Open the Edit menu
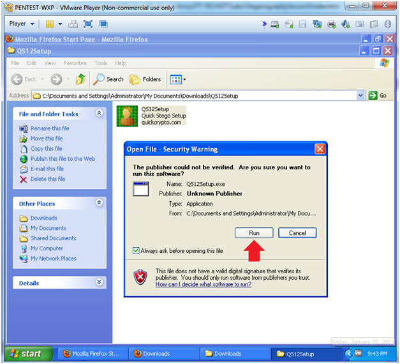The width and height of the screenshot is (400, 364). click(x=32, y=63)
